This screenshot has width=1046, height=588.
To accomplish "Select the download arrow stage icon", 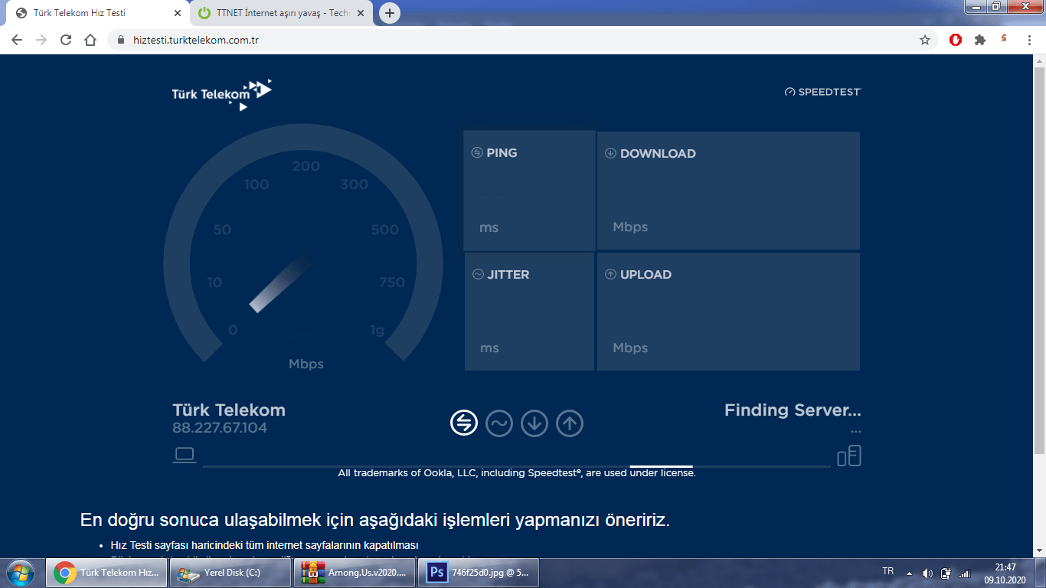I will [x=534, y=423].
